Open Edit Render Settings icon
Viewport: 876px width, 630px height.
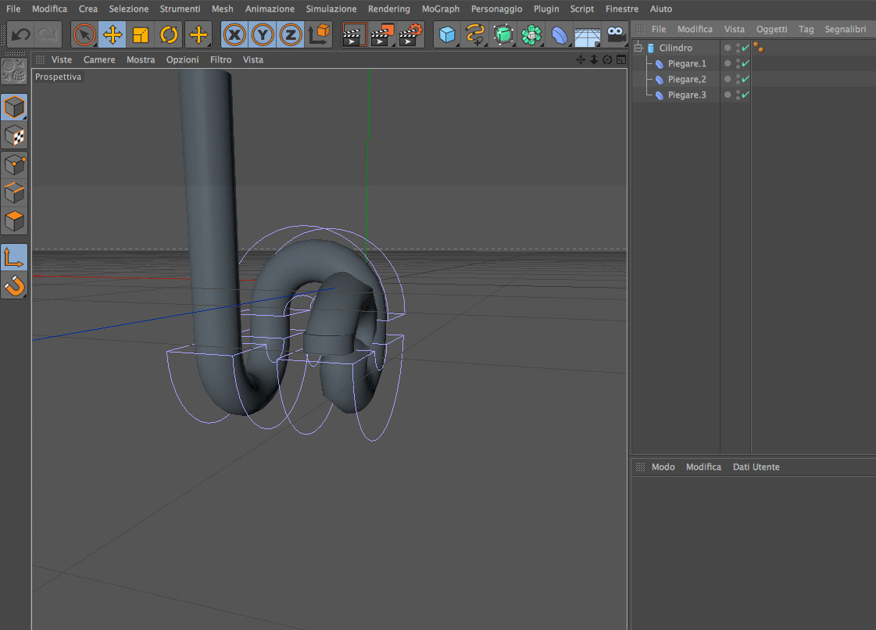coord(411,35)
